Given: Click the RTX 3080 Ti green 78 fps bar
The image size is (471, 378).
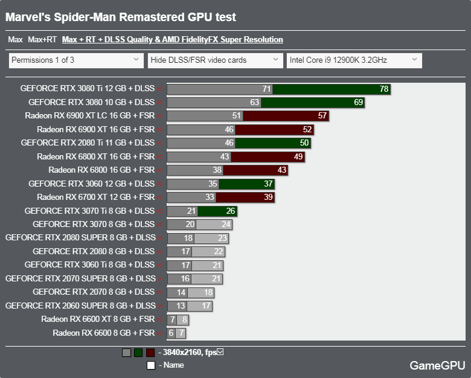Looking at the screenshot, I should click(332, 89).
